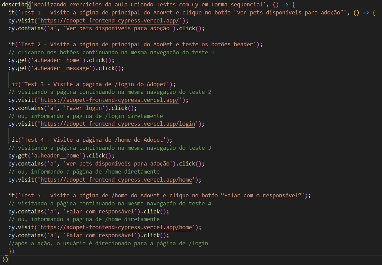
Task: Open the adopet-frontend-cypress.vercel.app/login URL link
Action: (x=118, y=124)
